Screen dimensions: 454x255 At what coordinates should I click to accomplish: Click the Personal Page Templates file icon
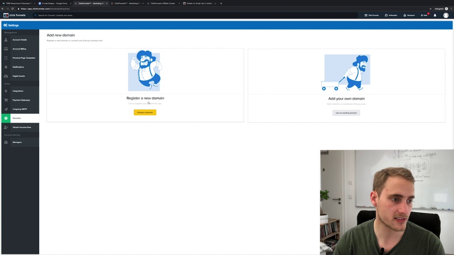(x=6, y=58)
